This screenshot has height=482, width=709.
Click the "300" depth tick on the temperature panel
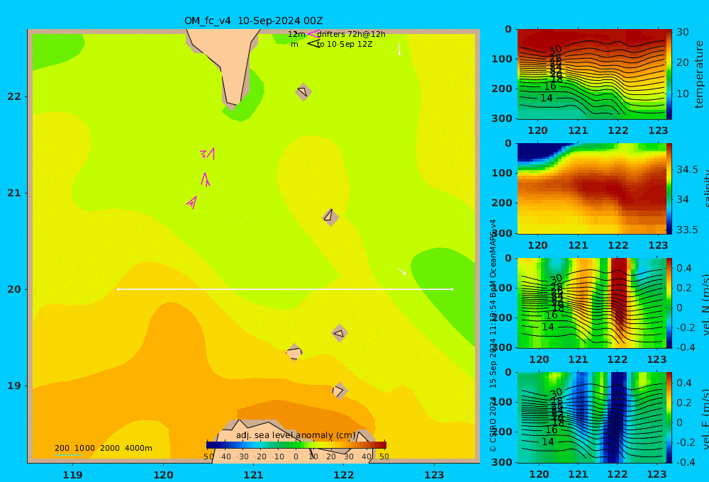coord(502,118)
